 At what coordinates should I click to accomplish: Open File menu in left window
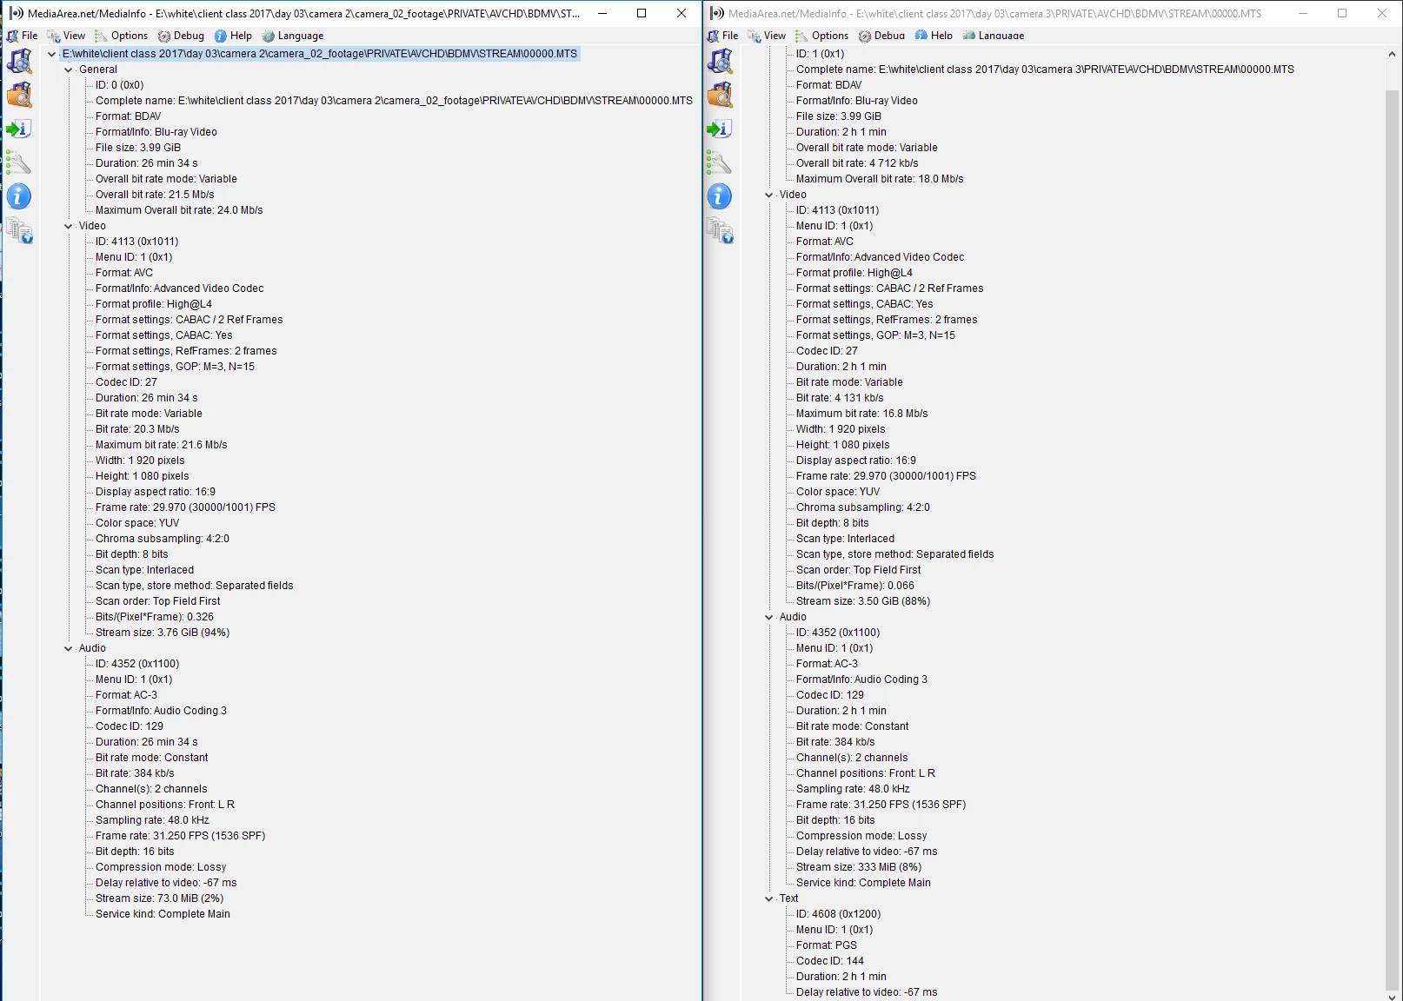point(22,36)
